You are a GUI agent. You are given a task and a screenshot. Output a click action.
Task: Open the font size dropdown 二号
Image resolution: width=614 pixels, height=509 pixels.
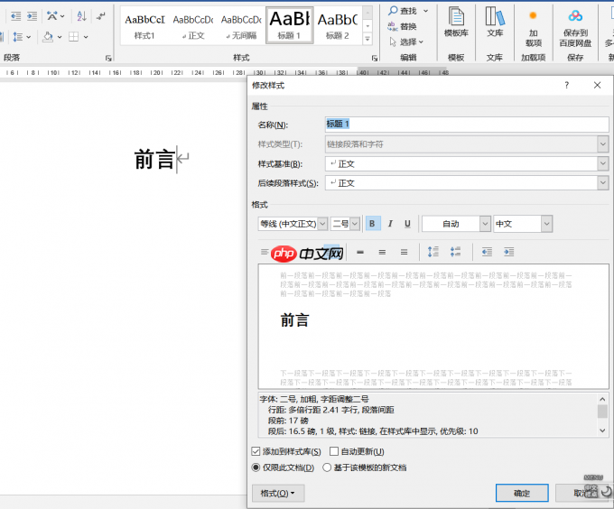point(355,224)
